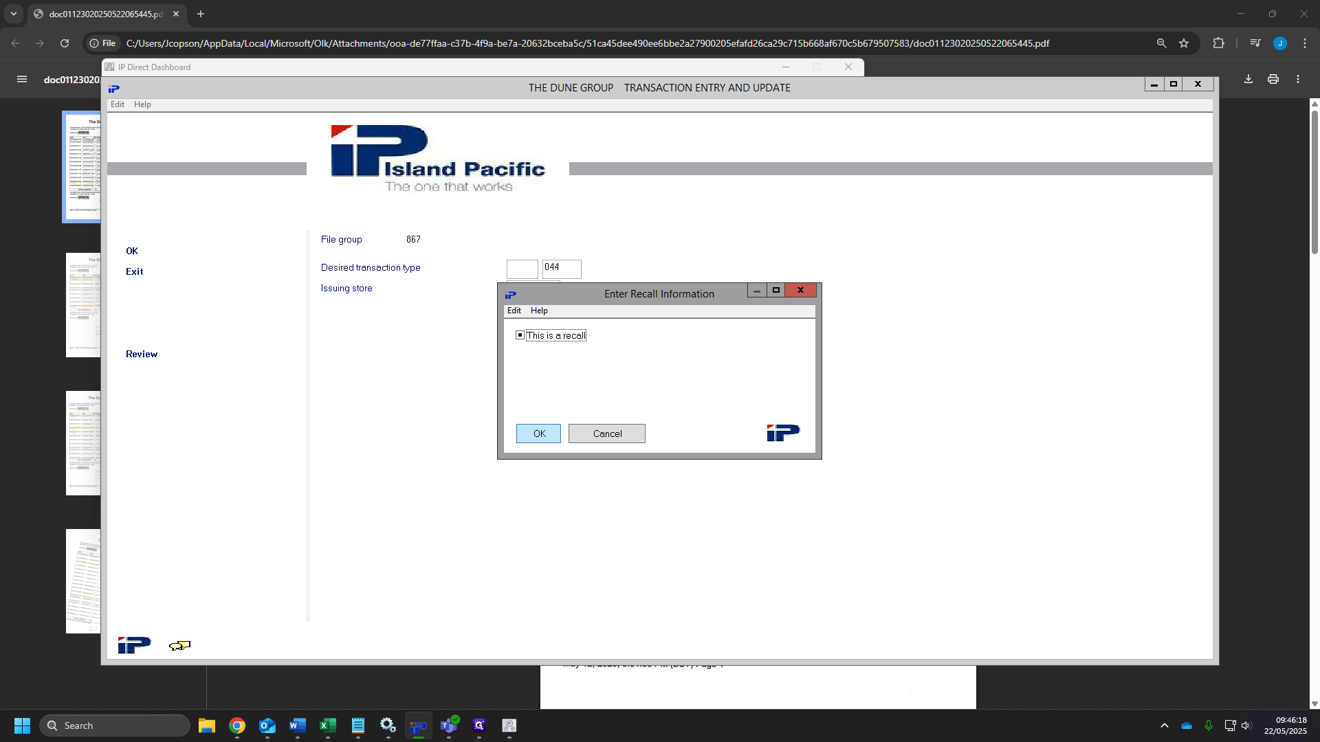Download the PDF document

point(1248,79)
